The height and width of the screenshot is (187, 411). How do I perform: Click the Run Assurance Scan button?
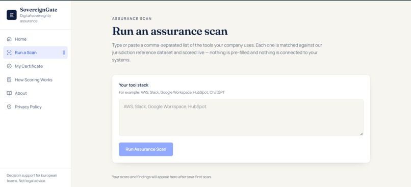point(146,149)
